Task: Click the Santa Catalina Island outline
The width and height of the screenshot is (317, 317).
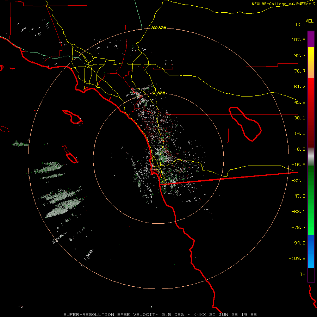Action: tap(73, 117)
